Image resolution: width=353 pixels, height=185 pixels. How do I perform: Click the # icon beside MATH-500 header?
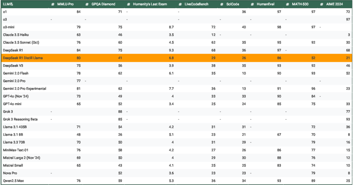click(287, 4)
